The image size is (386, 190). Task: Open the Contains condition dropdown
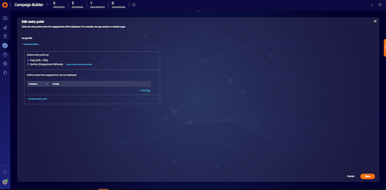coord(38,84)
